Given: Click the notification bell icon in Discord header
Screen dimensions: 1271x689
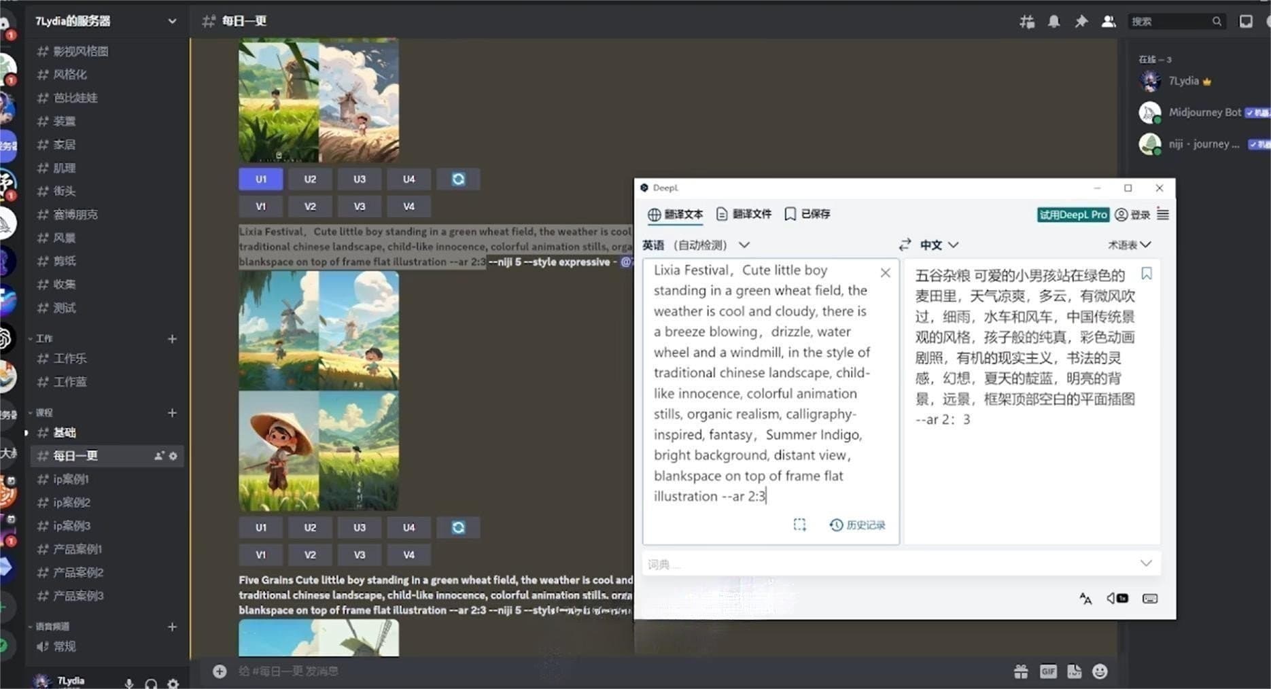Looking at the screenshot, I should pos(1054,21).
